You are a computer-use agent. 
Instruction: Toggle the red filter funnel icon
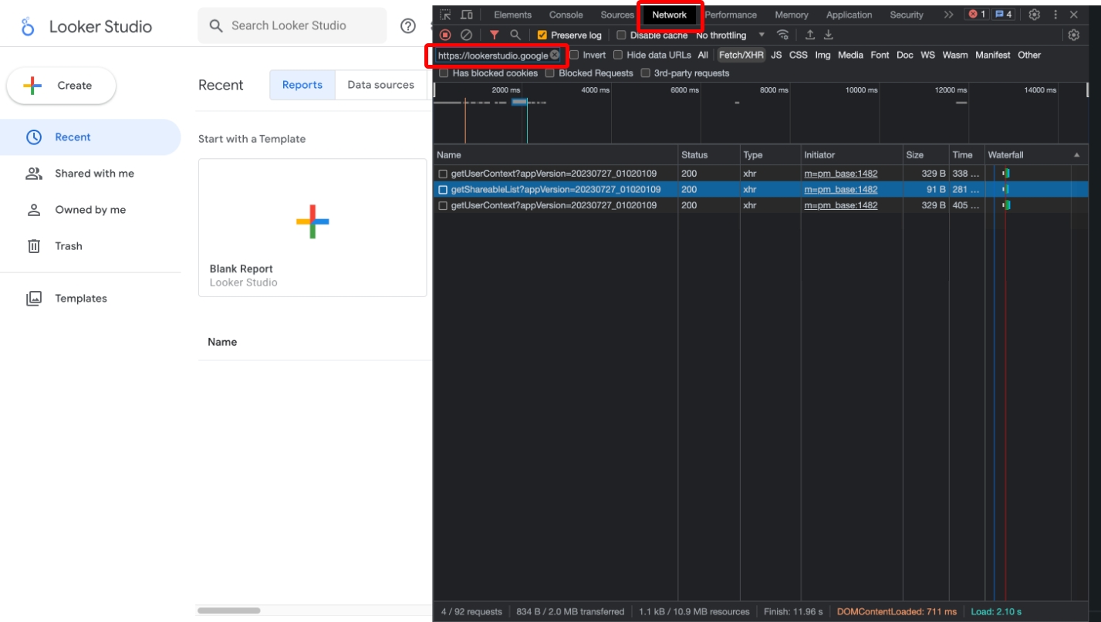(494, 35)
